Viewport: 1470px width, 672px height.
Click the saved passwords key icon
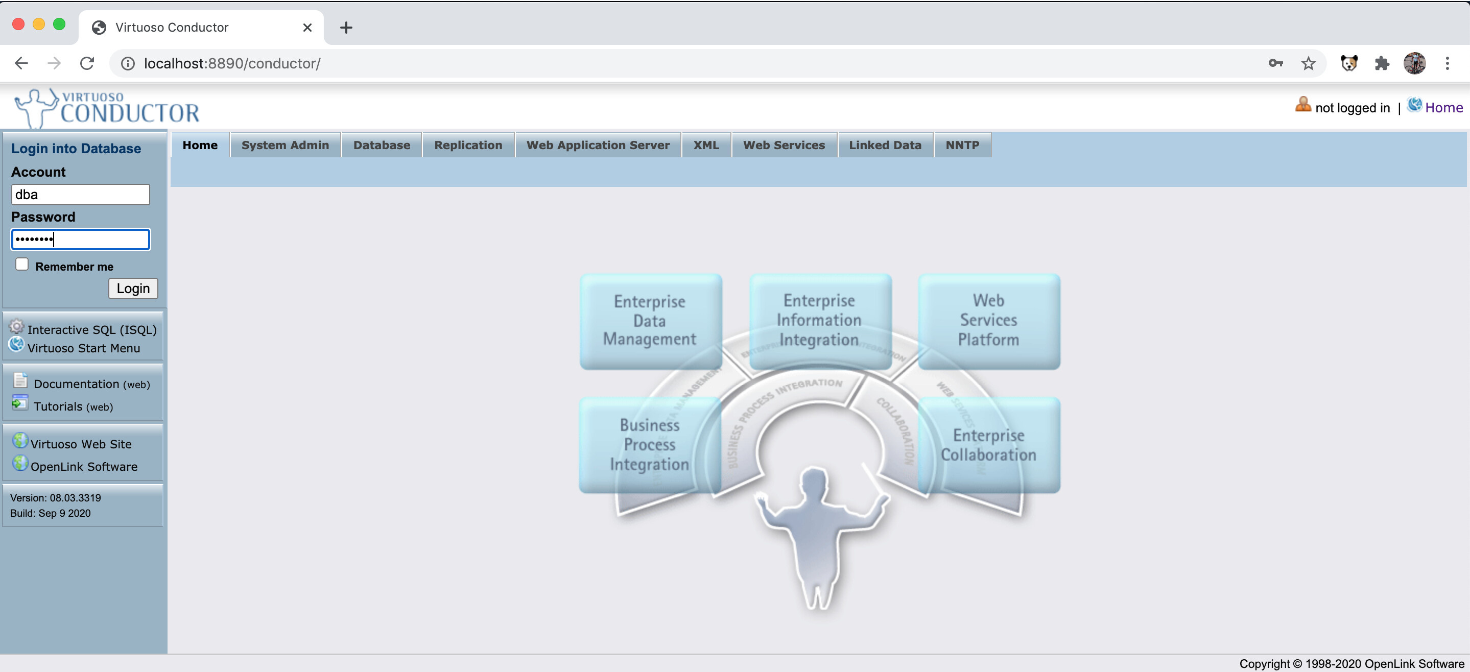click(1275, 63)
